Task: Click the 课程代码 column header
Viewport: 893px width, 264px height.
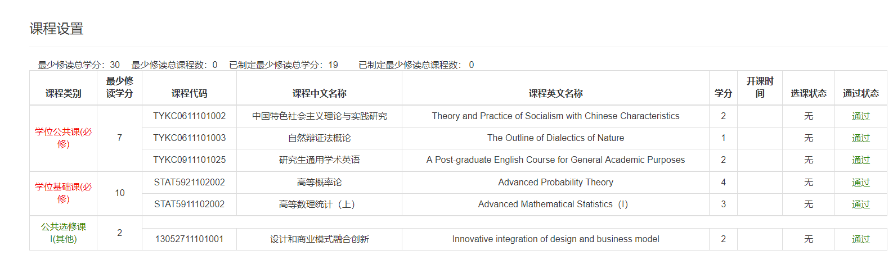Action: [189, 93]
